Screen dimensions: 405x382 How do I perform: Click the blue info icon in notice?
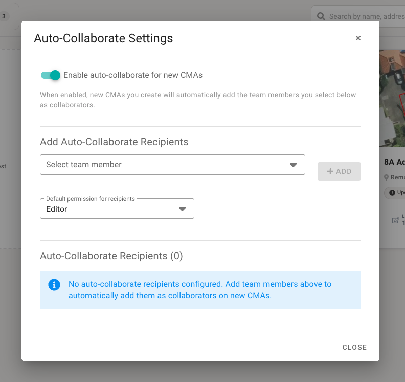tap(54, 285)
